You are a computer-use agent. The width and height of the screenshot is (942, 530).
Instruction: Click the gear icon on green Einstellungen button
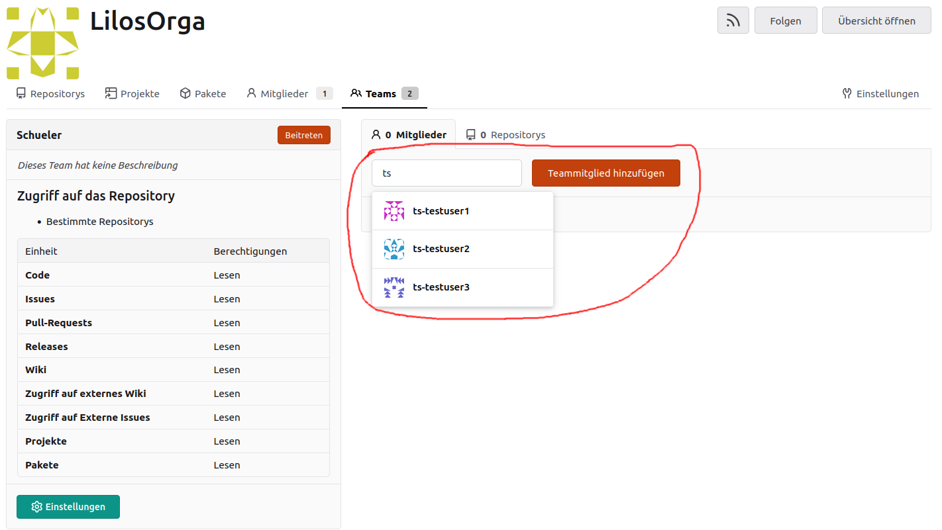click(37, 507)
